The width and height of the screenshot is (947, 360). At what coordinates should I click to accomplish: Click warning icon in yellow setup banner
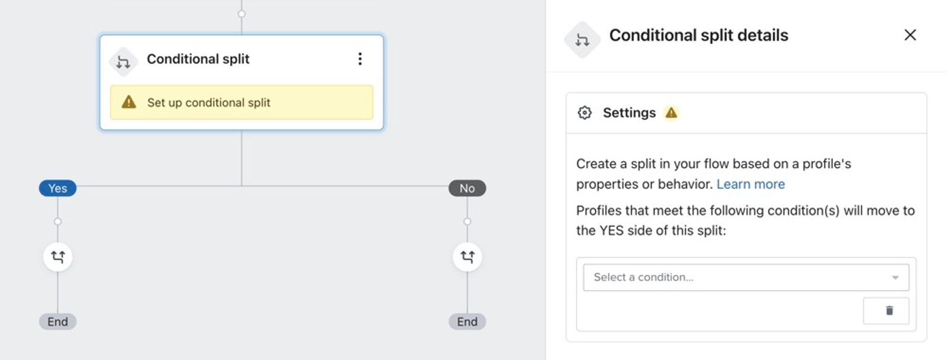129,102
